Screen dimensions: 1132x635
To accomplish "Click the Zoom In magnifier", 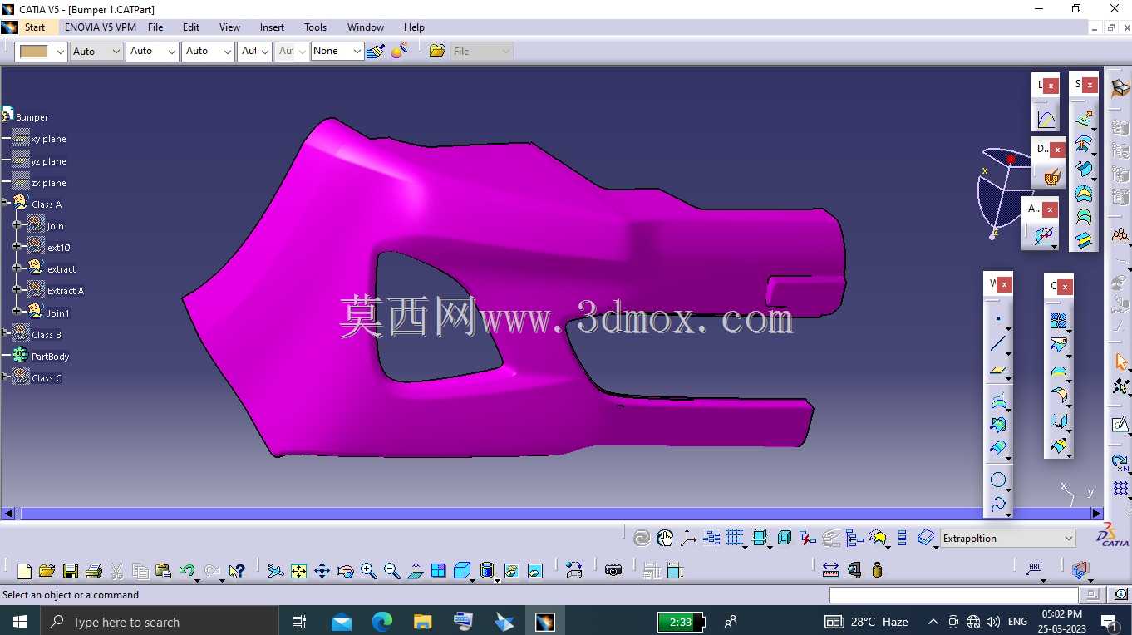I will 369,571.
